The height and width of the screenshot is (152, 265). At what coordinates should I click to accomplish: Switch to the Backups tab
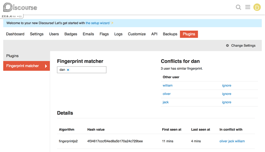[170, 34]
